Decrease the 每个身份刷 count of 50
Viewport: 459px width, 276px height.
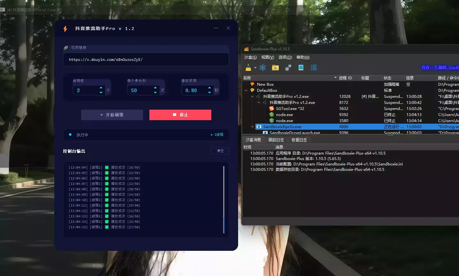tap(155, 93)
